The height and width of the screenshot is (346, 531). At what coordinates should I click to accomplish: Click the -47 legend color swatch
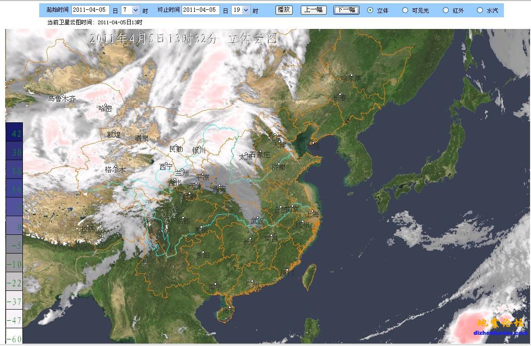(14, 318)
